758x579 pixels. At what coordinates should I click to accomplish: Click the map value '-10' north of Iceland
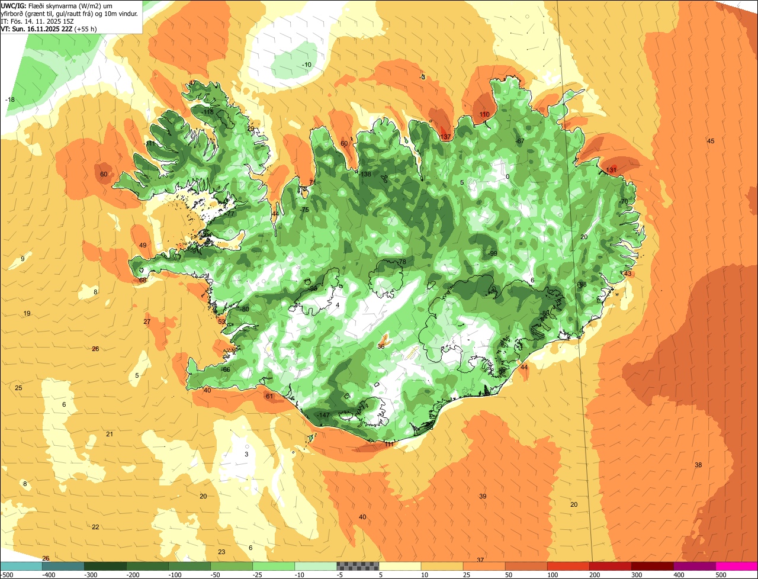(307, 65)
